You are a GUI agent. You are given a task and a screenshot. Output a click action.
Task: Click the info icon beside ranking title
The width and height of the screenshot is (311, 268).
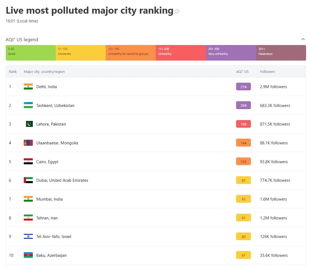pos(177,11)
